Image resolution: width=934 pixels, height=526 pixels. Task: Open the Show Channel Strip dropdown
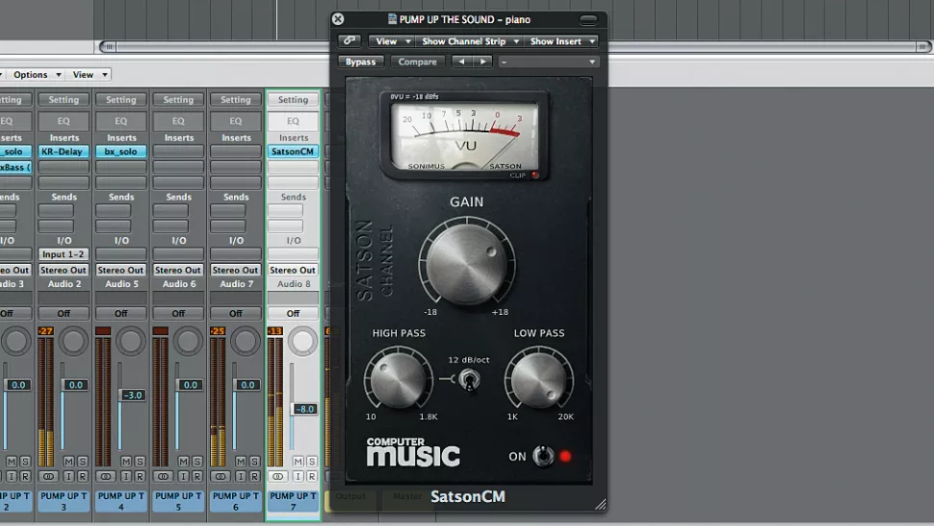(x=471, y=41)
